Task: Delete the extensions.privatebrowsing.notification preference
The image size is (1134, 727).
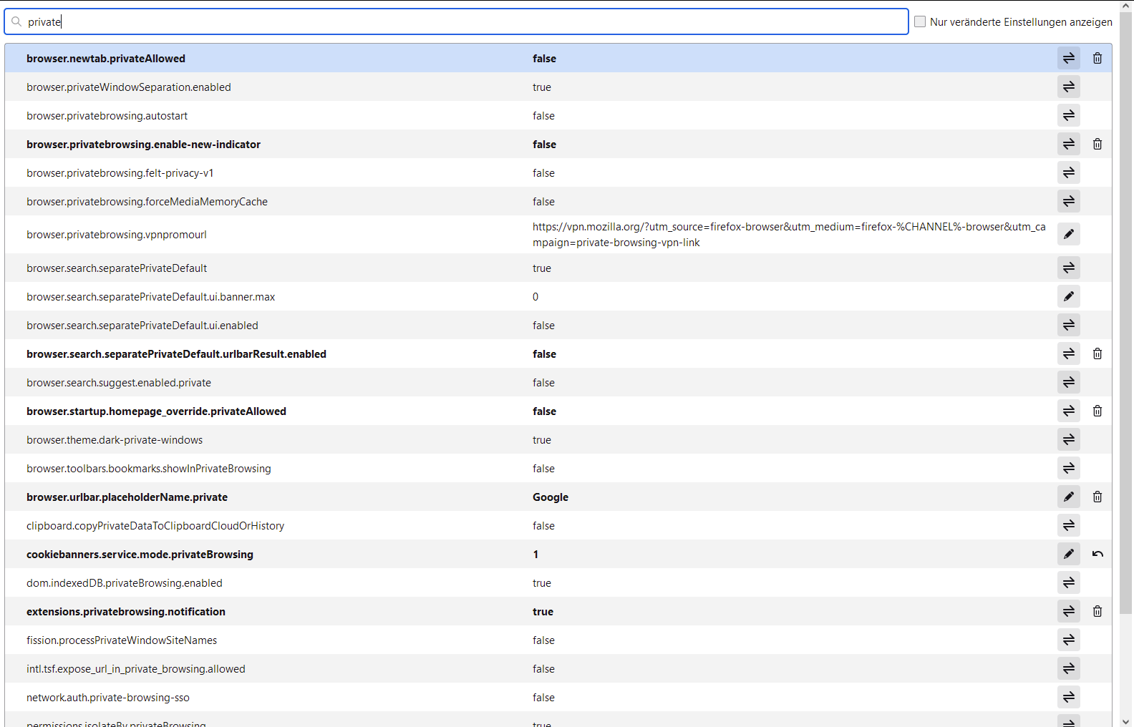Action: [x=1097, y=611]
